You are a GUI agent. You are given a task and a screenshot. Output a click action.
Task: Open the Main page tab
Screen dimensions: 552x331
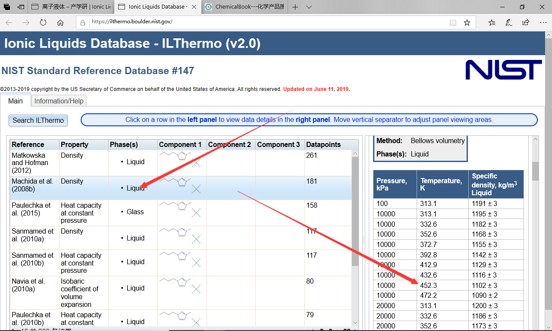tap(16, 101)
